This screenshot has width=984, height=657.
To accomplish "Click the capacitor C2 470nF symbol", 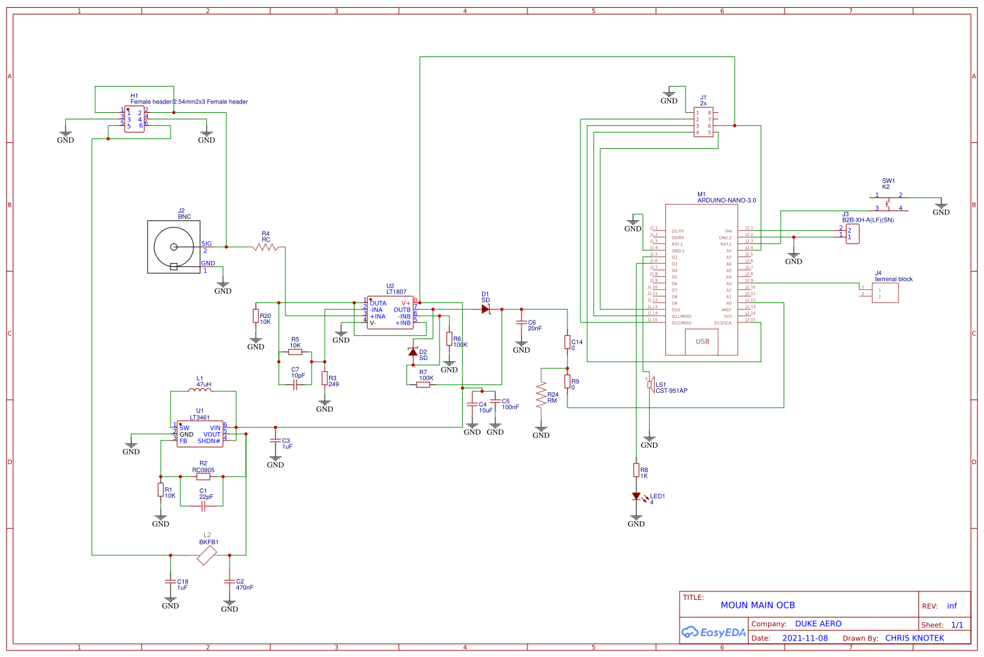I will coord(228,581).
